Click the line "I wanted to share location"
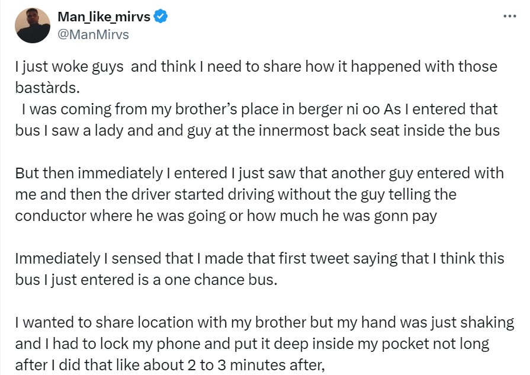The height and width of the screenshot is (375, 530). tap(264, 322)
